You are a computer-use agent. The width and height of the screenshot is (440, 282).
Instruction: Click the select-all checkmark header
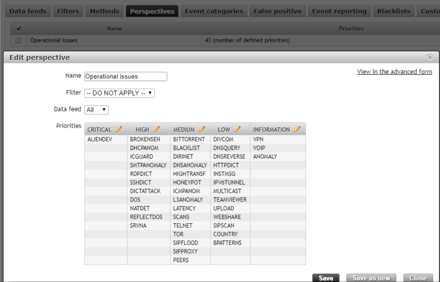(18, 29)
